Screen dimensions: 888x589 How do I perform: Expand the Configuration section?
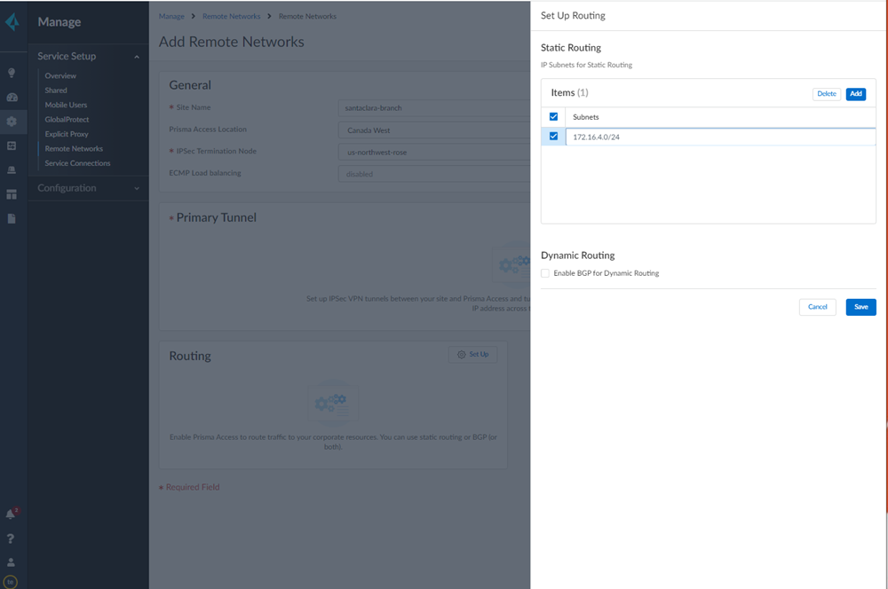click(x=137, y=188)
